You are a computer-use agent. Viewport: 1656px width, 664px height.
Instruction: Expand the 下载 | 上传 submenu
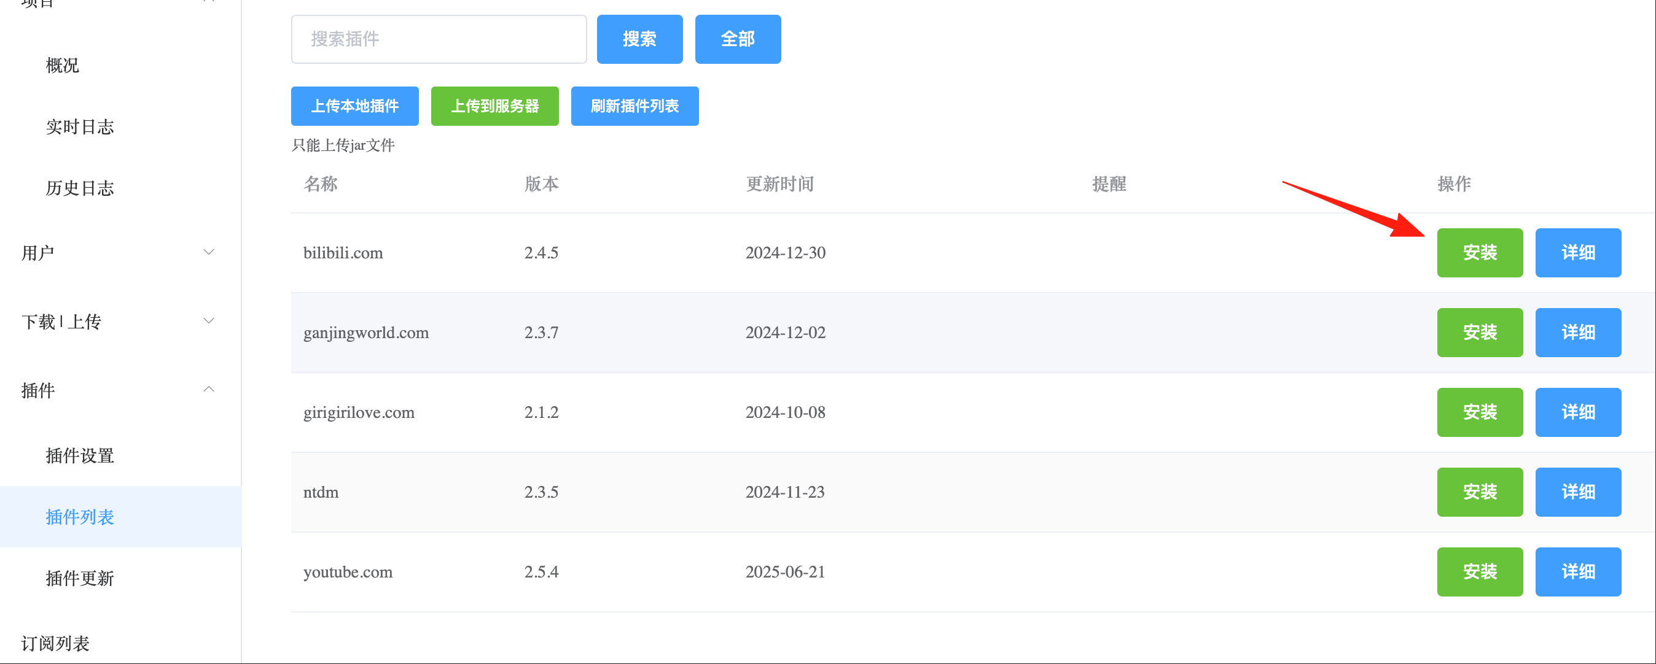point(120,321)
